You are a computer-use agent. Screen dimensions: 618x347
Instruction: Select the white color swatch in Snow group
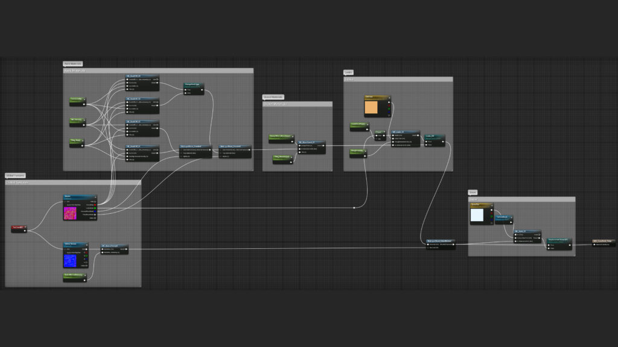[x=477, y=215]
